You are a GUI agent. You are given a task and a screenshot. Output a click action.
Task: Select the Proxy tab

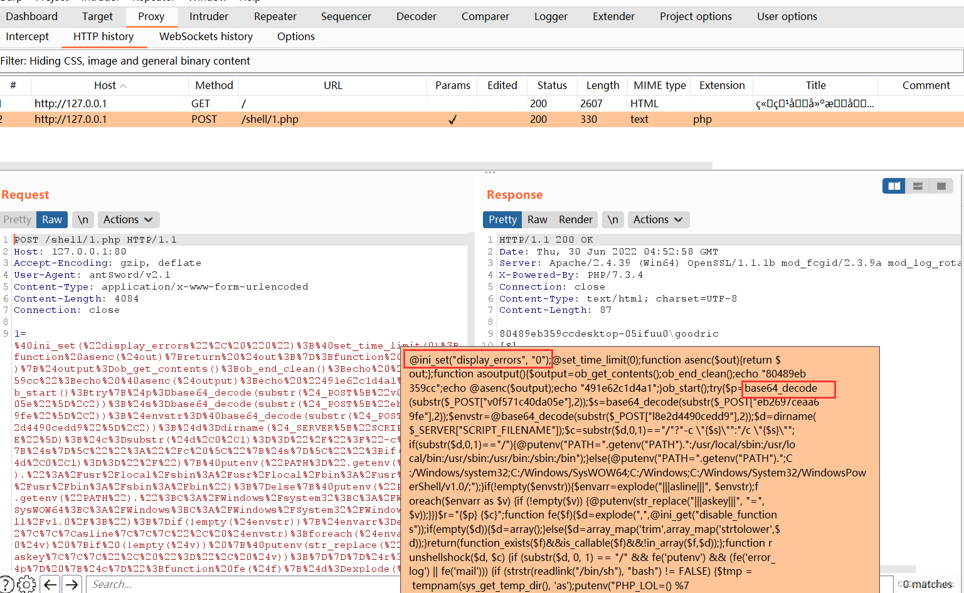click(151, 16)
